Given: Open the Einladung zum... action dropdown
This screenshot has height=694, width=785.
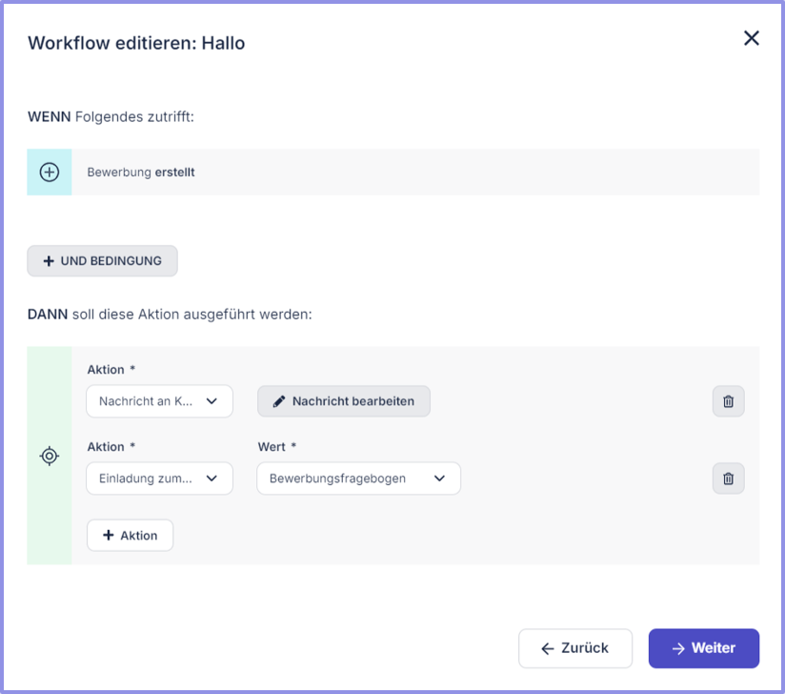Looking at the screenshot, I should tap(159, 479).
